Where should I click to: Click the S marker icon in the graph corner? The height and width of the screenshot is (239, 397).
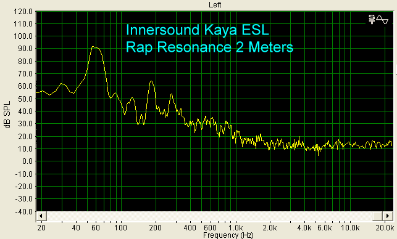(x=372, y=20)
